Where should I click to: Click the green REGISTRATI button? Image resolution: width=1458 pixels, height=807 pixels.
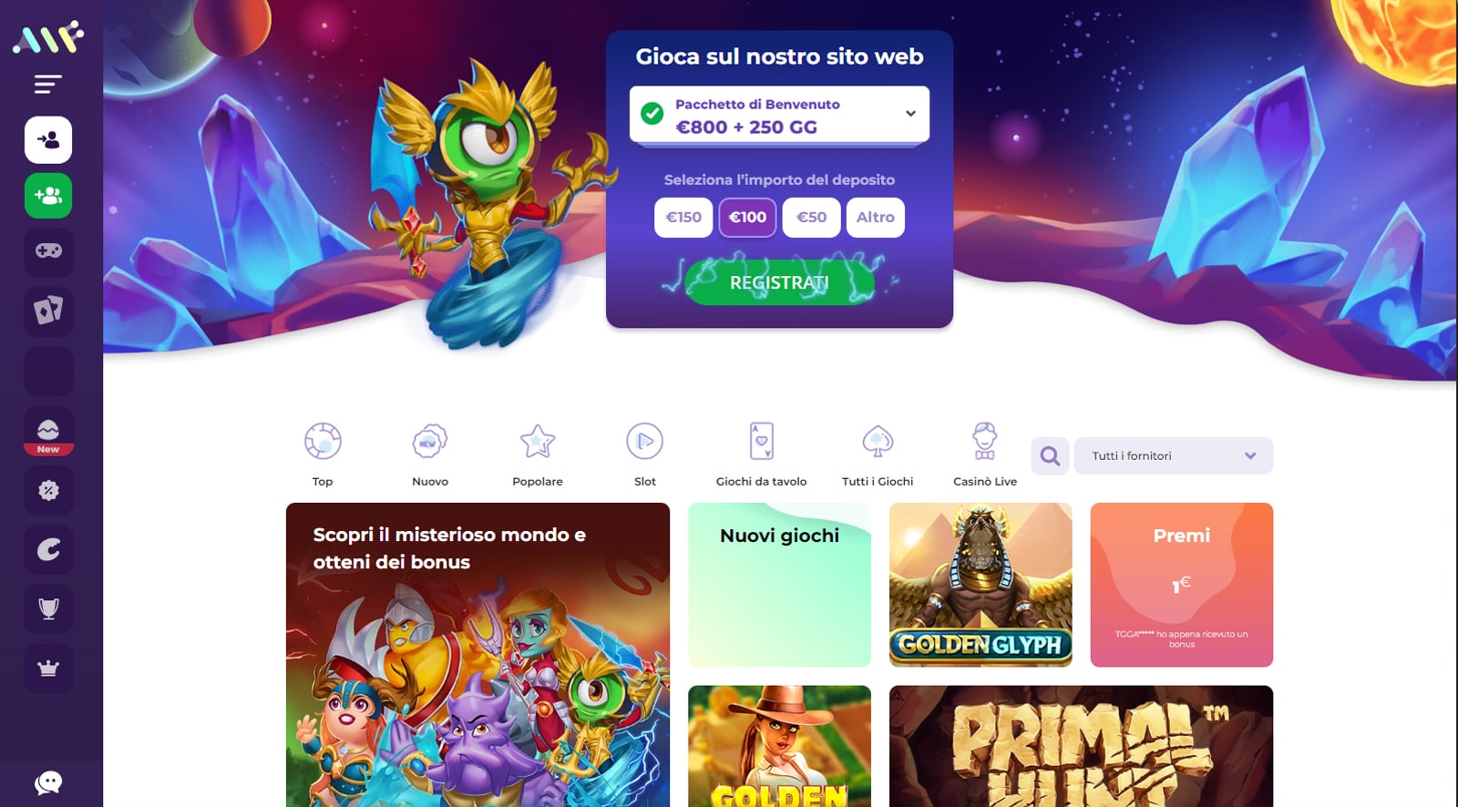779,282
